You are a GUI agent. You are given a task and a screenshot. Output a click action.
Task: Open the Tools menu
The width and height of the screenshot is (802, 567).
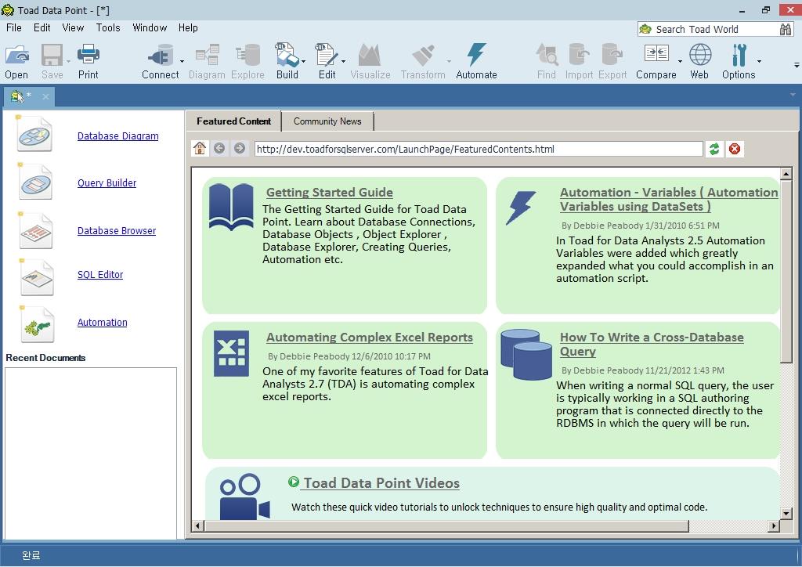click(x=108, y=27)
